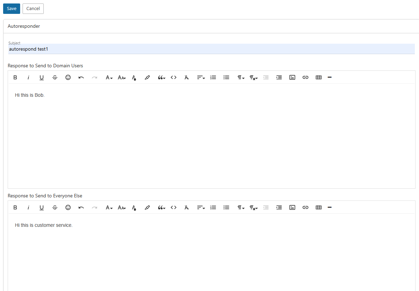Click italic icon in Everyone Else editor
The height and width of the screenshot is (291, 419).
(28, 207)
